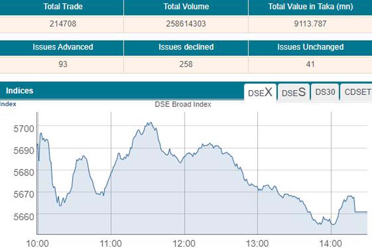Viewport: 372px width, 248px height.
Task: Switch to the DSEX index tab
Action: pyautogui.click(x=260, y=93)
